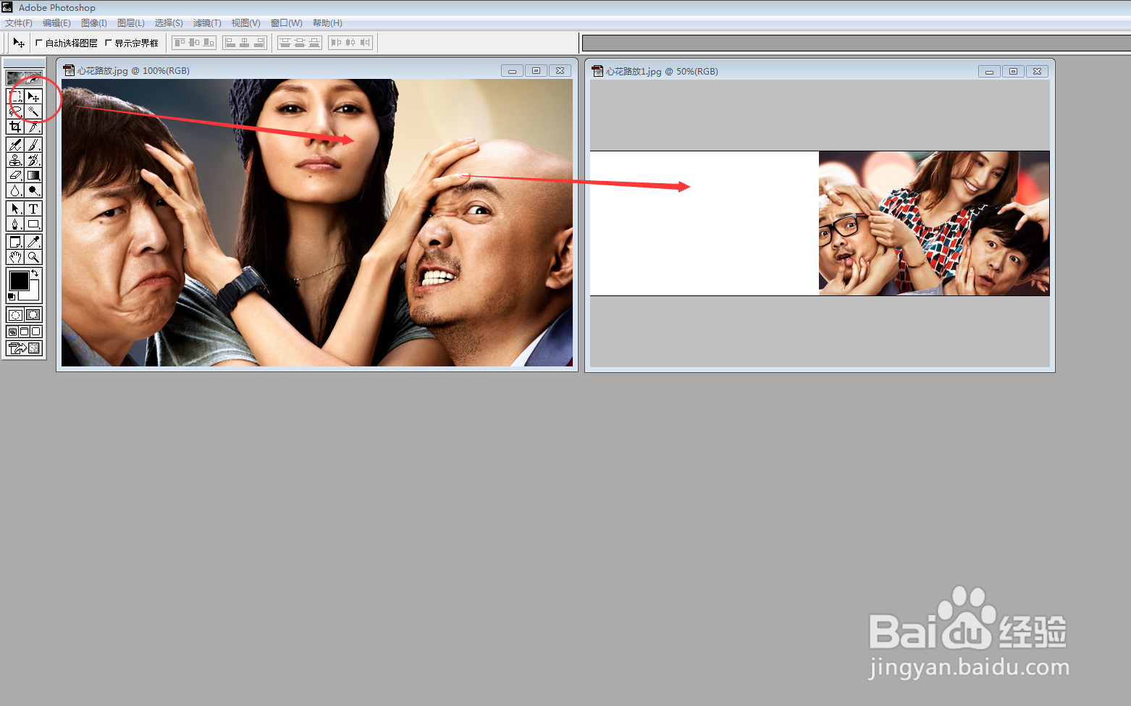
Task: Select the Eraser tool
Action: click(x=15, y=175)
